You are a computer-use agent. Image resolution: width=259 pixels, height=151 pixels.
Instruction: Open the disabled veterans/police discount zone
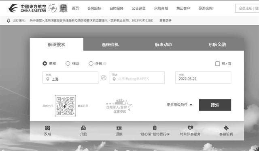(x=119, y=106)
